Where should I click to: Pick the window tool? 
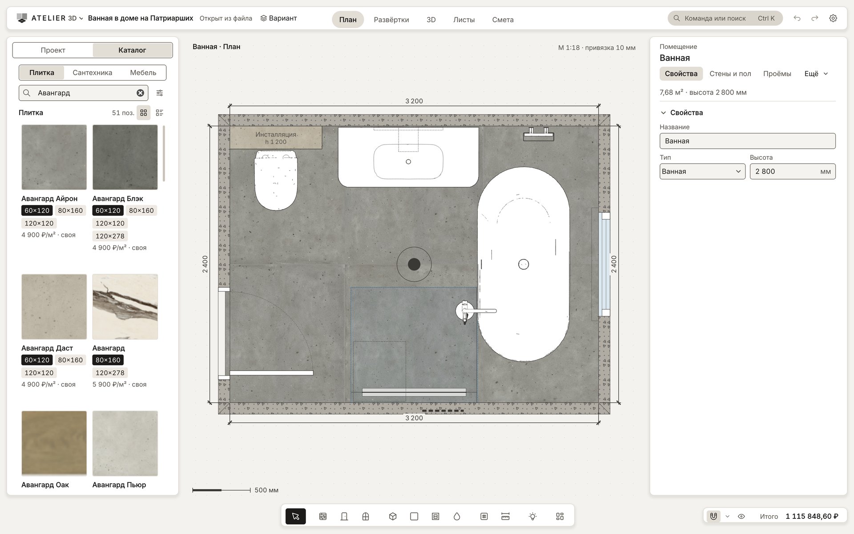click(366, 516)
